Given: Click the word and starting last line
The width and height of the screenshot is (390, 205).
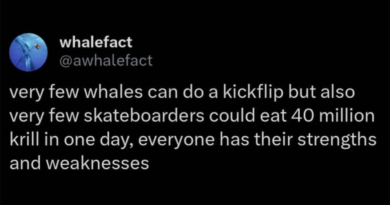Looking at the screenshot, I should [25, 163].
